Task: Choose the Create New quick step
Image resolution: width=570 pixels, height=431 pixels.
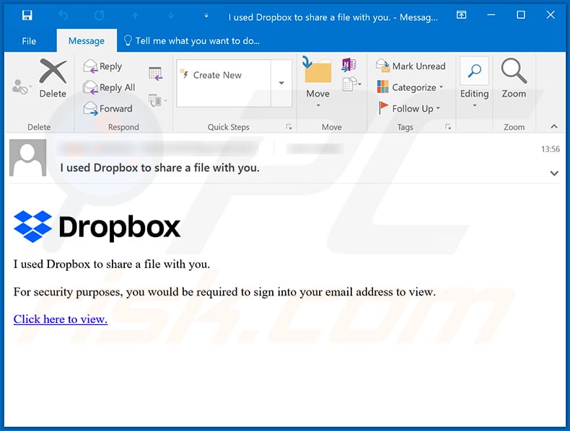Action: [224, 75]
